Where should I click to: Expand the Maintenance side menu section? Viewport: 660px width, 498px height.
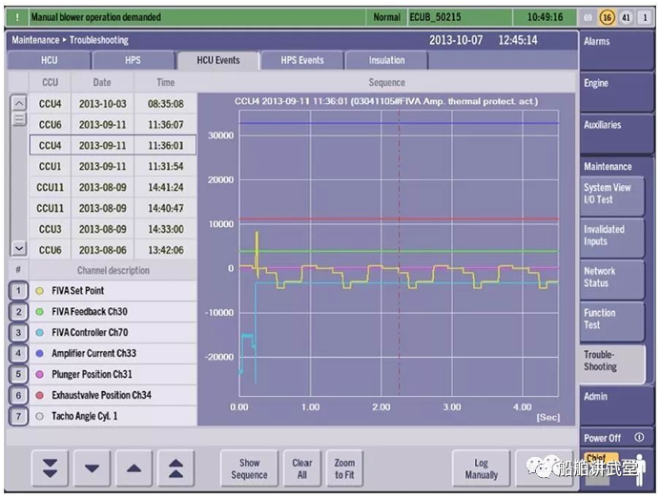tap(608, 166)
